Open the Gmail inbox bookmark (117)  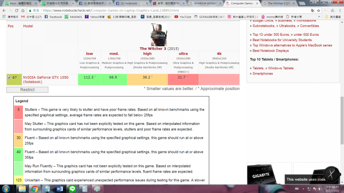tap(32, 17)
